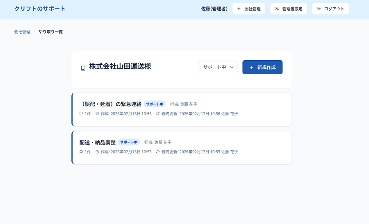Click the plus icon in 新規作成 button
This screenshot has width=369, height=224.
pyautogui.click(x=252, y=67)
